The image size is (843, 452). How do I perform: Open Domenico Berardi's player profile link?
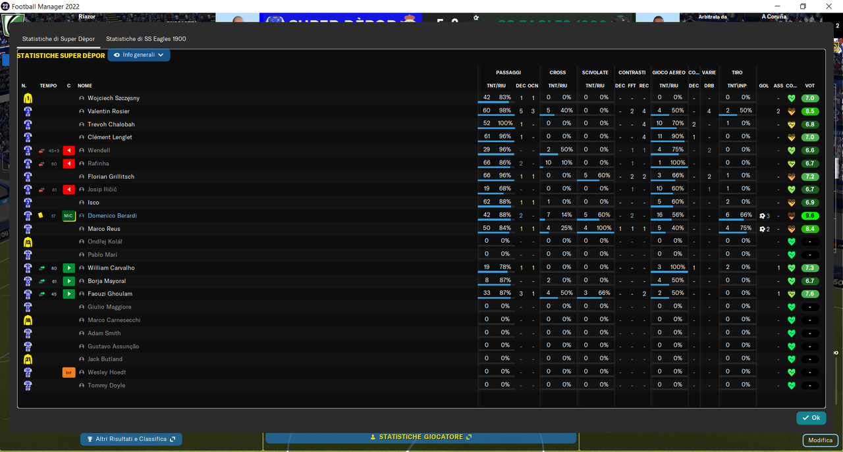pos(112,216)
